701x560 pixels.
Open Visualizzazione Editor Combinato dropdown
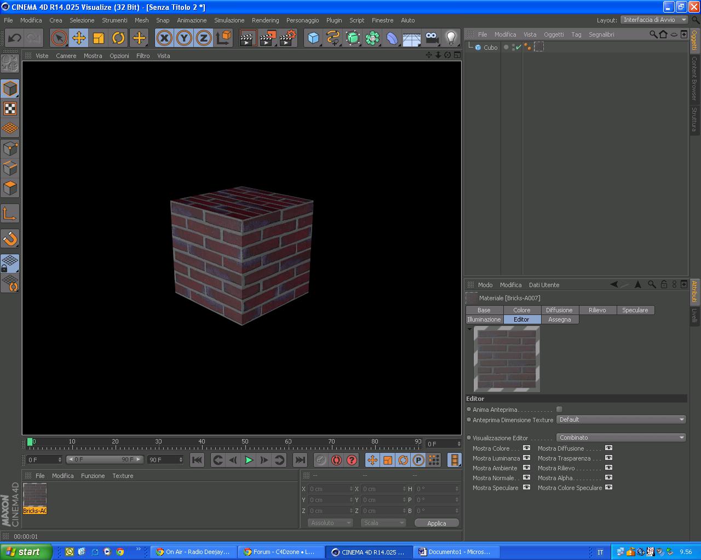[622, 437]
